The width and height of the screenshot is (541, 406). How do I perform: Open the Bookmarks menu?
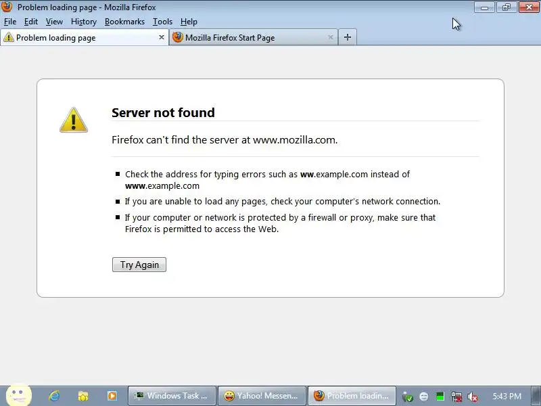[x=124, y=22]
